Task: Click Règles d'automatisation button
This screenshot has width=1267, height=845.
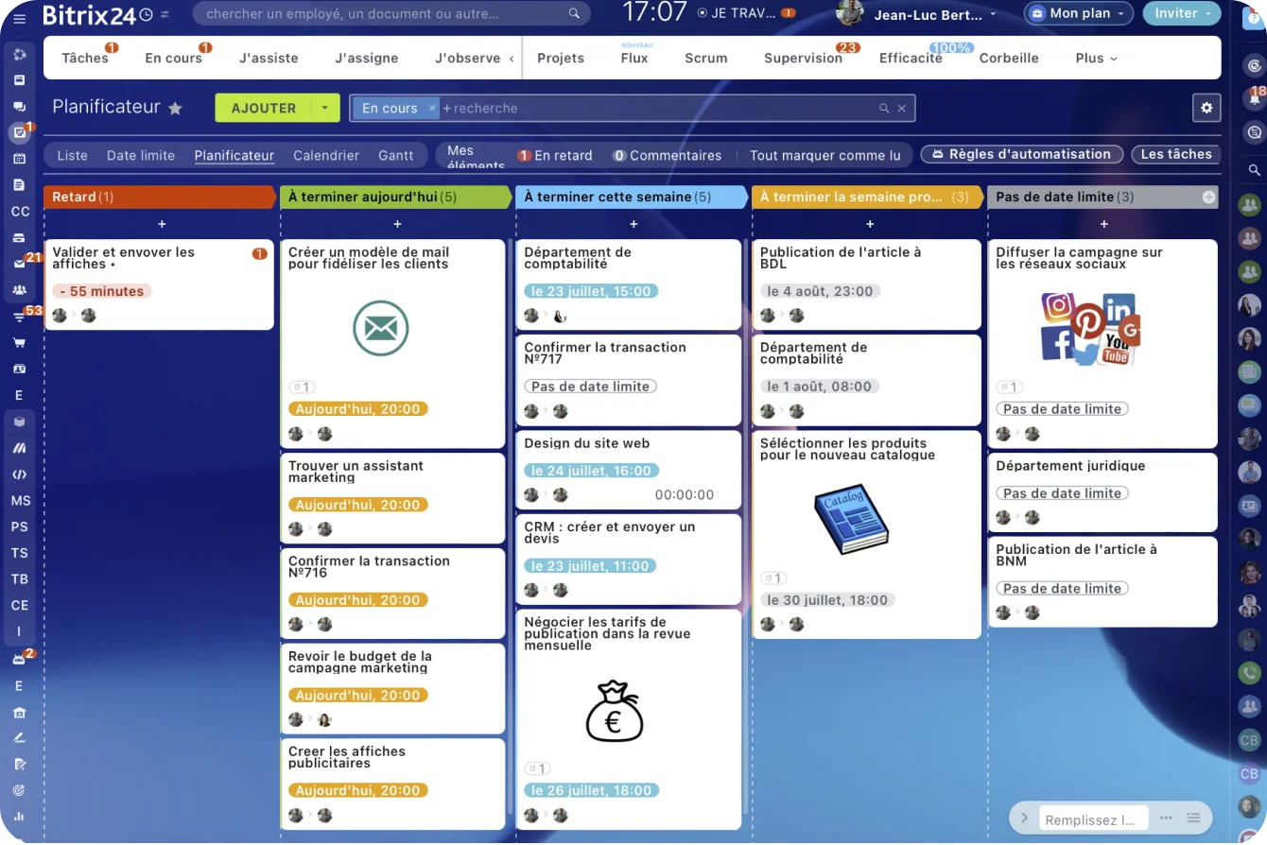Action: pos(1021,154)
